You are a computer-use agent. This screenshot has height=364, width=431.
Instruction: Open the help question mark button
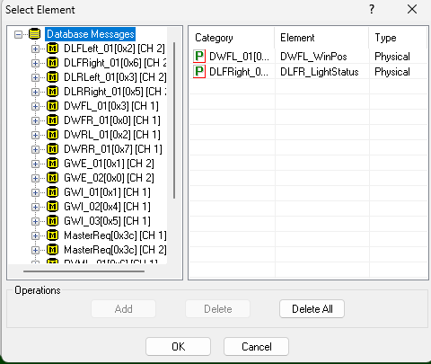pyautogui.click(x=372, y=9)
